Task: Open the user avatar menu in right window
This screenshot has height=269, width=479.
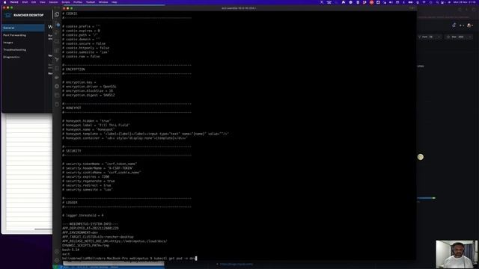Action: [x=469, y=25]
